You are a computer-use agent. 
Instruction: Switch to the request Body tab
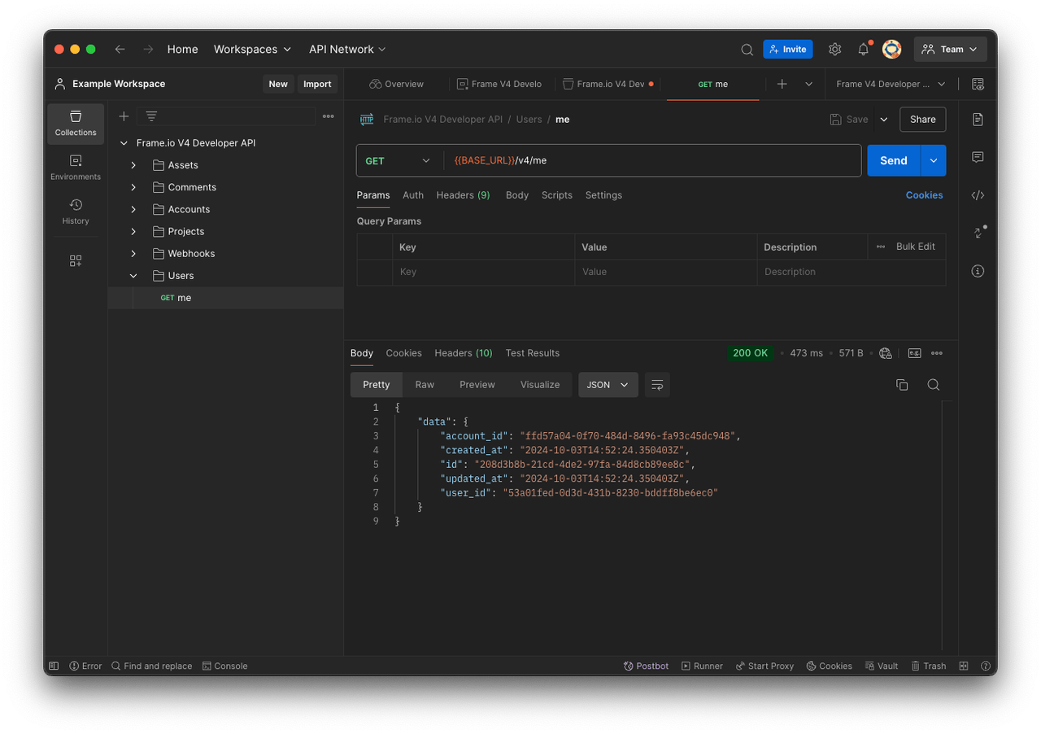517,195
